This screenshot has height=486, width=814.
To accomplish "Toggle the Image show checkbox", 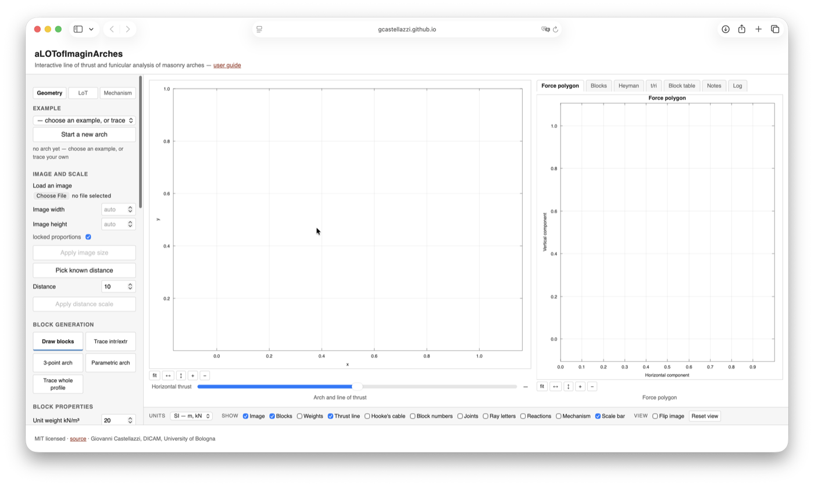I will (x=245, y=416).
